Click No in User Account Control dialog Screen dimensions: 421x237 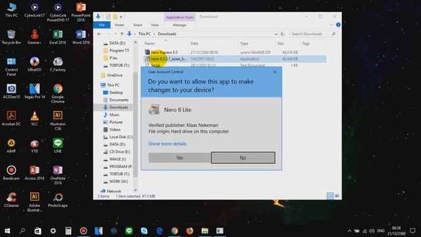[243, 158]
